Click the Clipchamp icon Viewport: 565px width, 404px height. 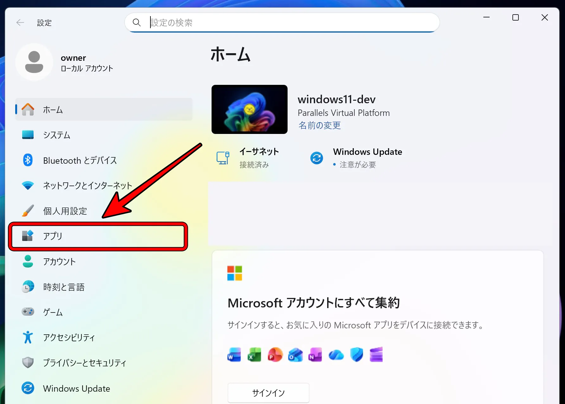point(376,355)
